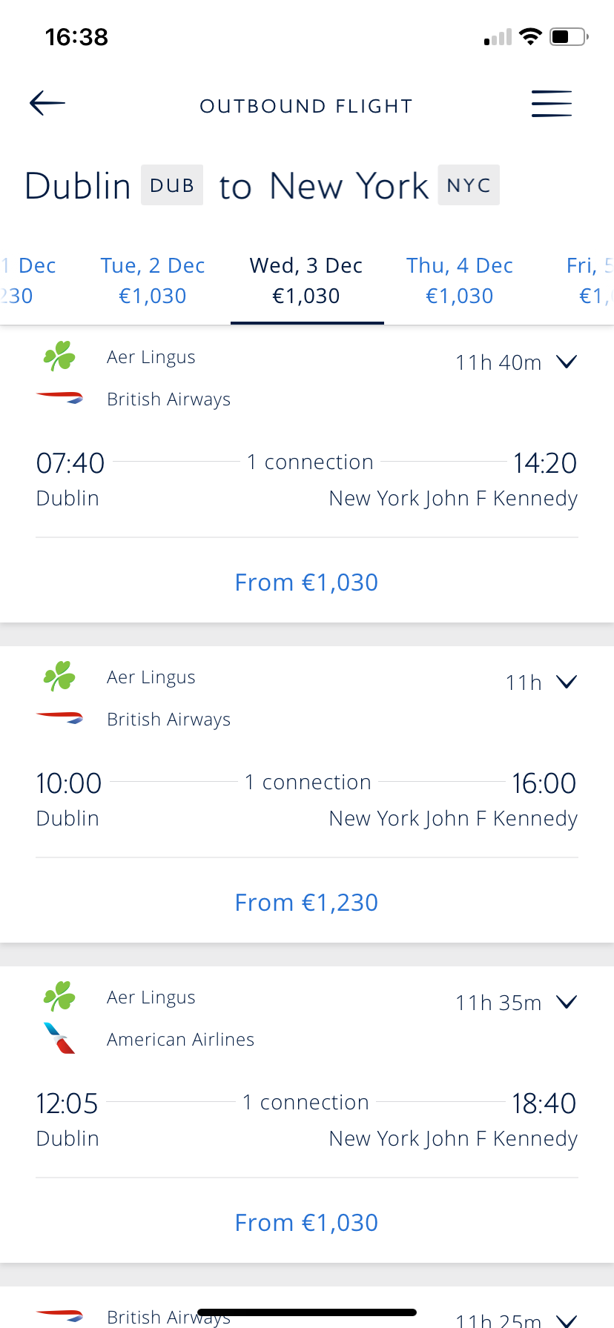This screenshot has width=614, height=1328.
Task: Tap the battery status icon
Action: tap(569, 36)
